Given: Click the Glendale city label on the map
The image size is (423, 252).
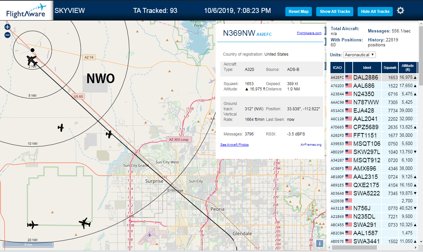Looking at the screenshot, I should coord(242,233).
